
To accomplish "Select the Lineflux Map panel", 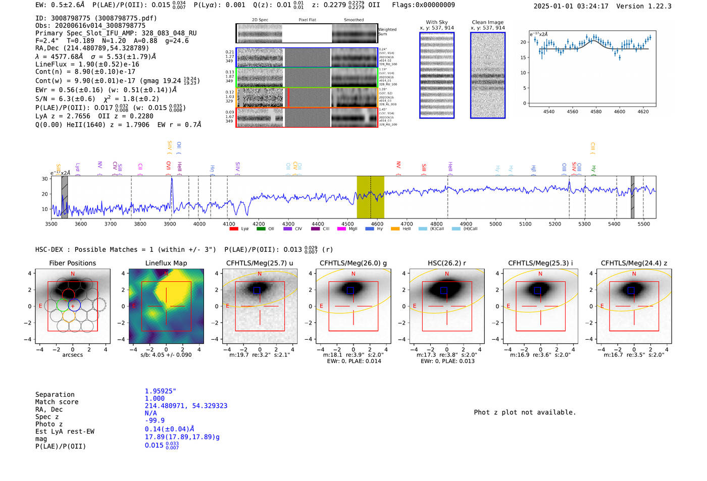I will 166,306.
